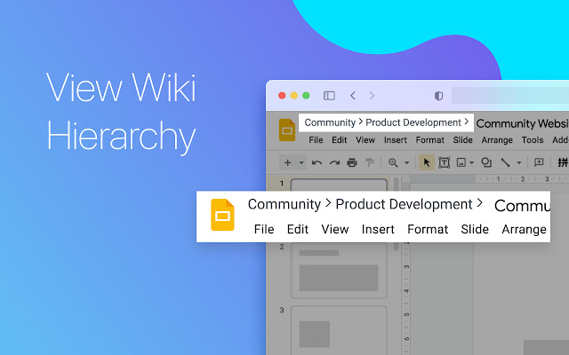The width and height of the screenshot is (569, 355).
Task: Open the insert image dropdown arrow
Action: 471,163
